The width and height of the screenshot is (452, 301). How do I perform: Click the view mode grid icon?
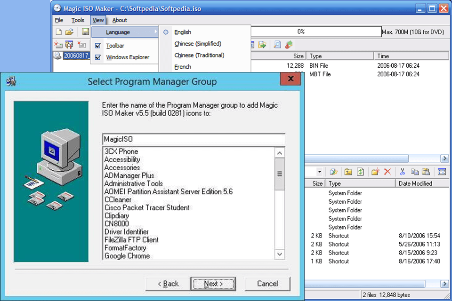[x=442, y=172]
